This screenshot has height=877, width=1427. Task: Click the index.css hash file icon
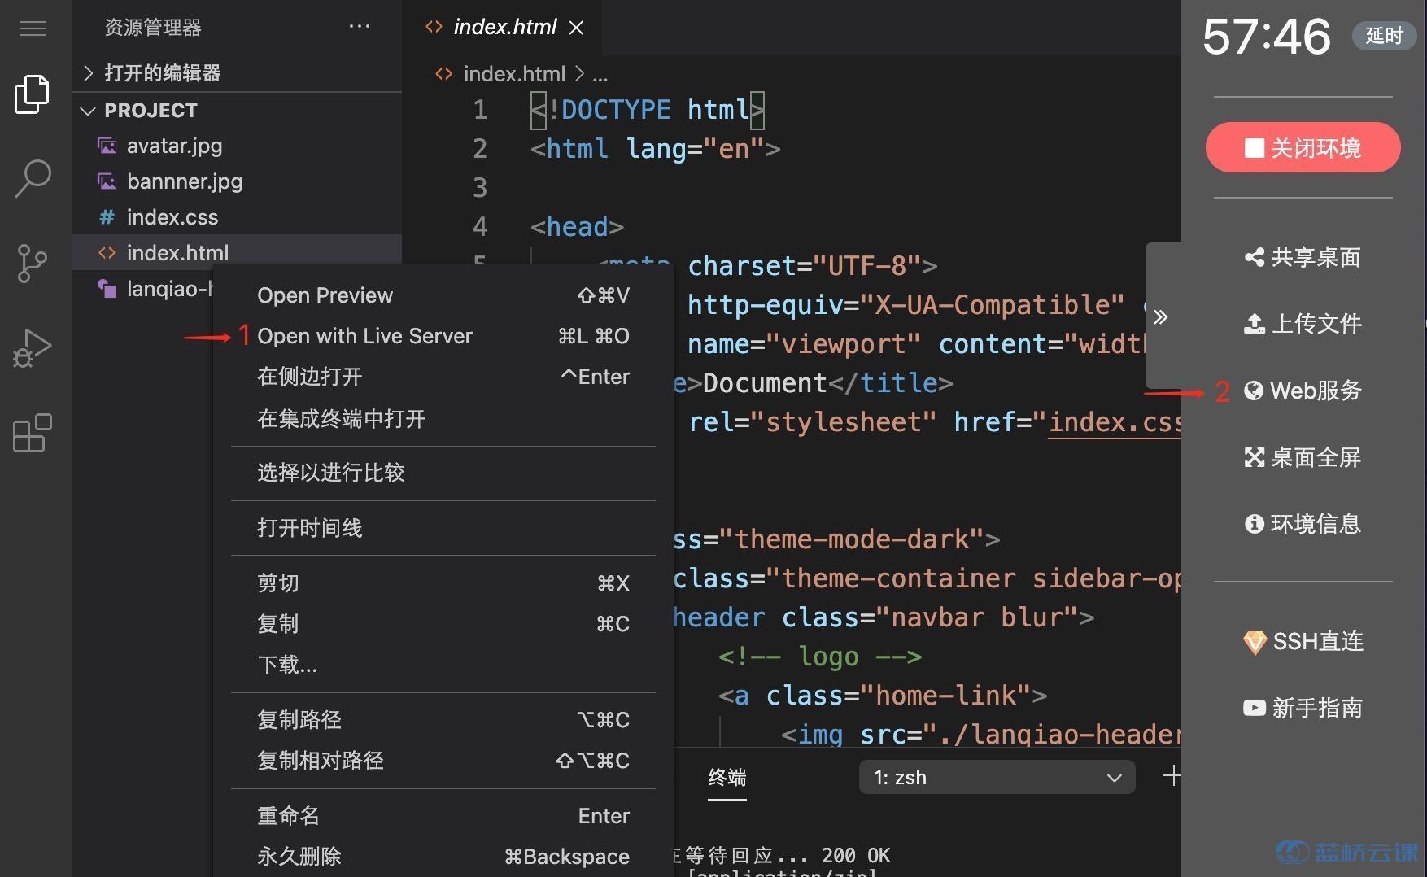point(107,217)
